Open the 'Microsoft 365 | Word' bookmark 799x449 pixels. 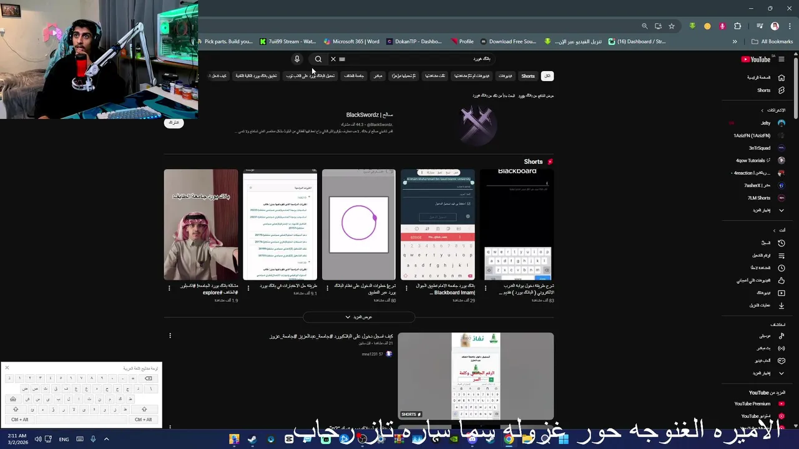tap(351, 42)
